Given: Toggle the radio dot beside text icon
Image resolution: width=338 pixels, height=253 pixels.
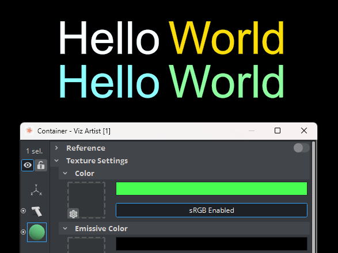Looking at the screenshot, I should (x=23, y=211).
